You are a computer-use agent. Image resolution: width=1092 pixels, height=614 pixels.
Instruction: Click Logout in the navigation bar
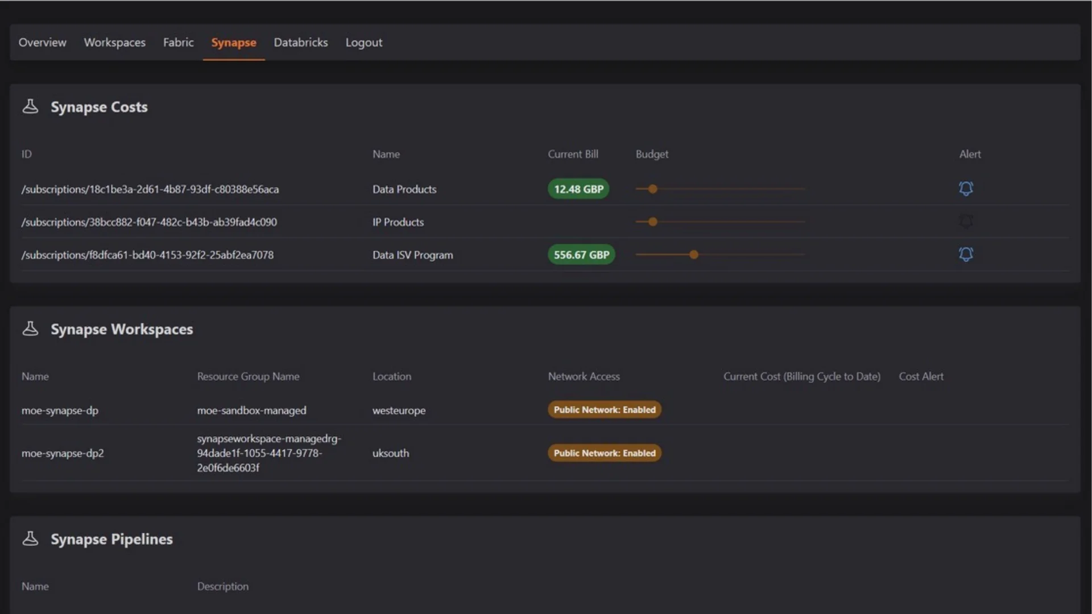pyautogui.click(x=364, y=42)
